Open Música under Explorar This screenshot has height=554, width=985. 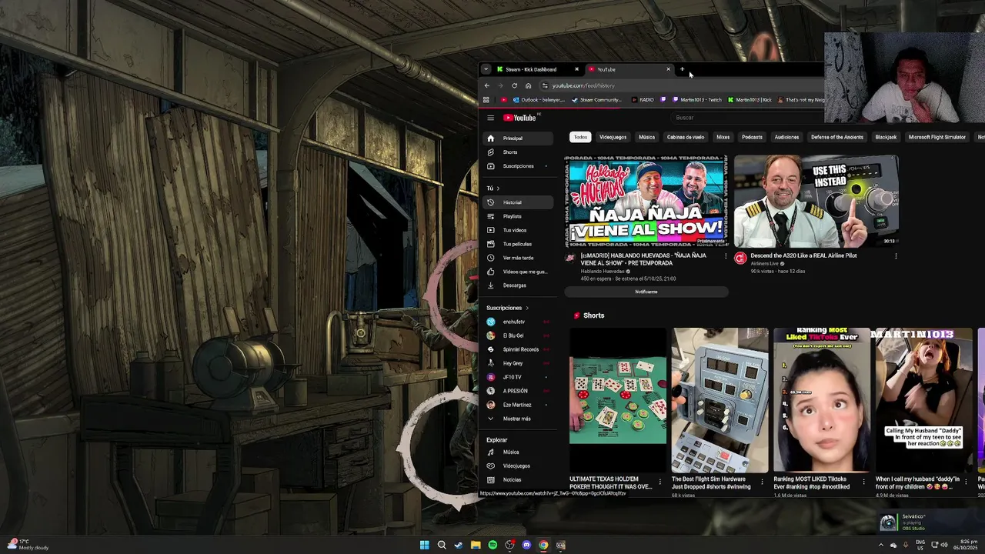click(x=519, y=452)
